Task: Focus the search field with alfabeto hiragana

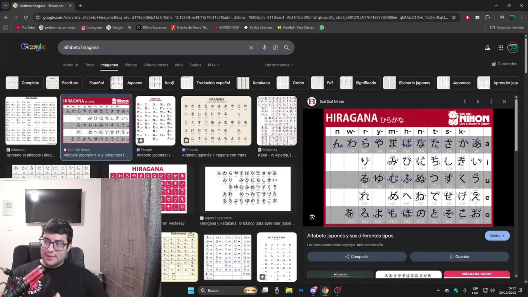Action: pos(153,47)
